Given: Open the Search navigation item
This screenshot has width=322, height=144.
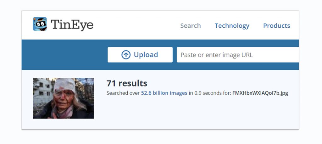Looking at the screenshot, I should click(x=190, y=26).
